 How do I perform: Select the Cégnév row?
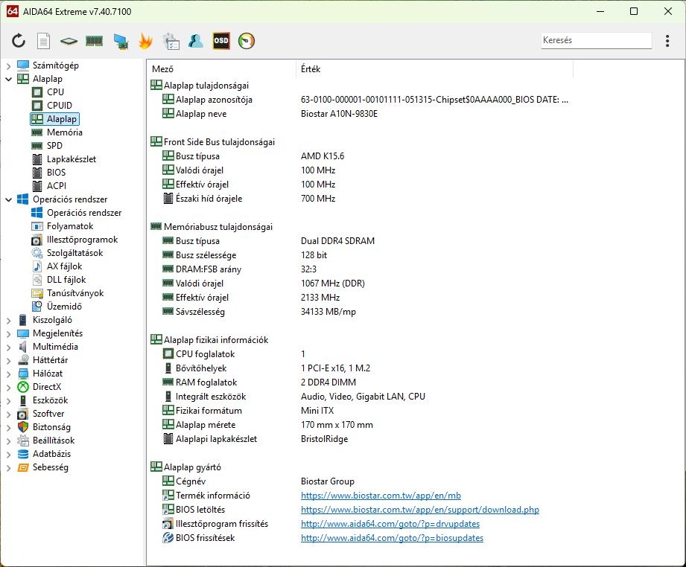point(359,481)
